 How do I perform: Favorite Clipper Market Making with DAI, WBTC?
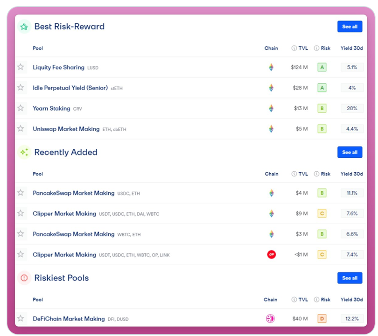click(x=21, y=213)
